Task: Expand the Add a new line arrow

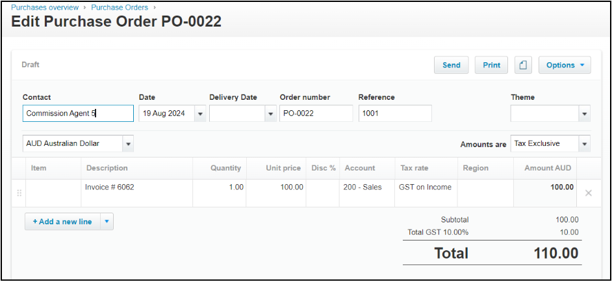Action: coord(107,222)
